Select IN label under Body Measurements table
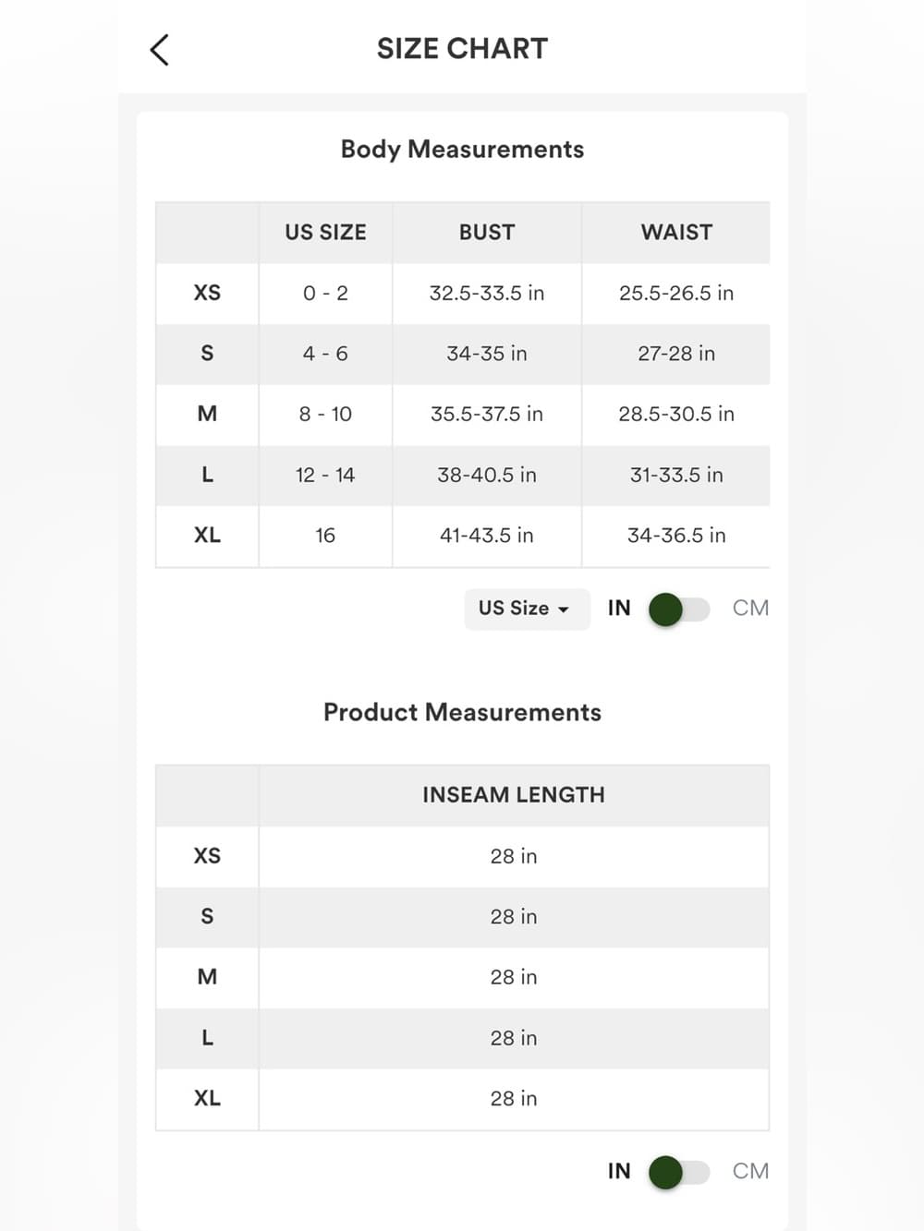924x1231 pixels. 619,609
